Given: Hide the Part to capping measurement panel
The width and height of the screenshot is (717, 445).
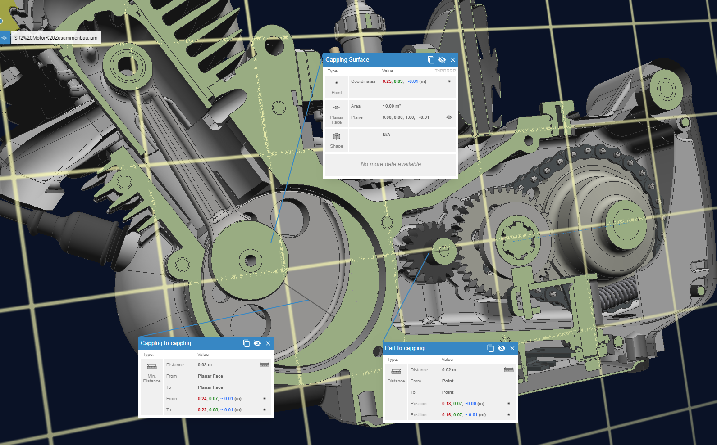Looking at the screenshot, I should (x=502, y=348).
